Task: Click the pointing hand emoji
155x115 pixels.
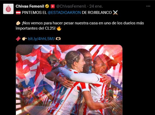Action: click(25, 39)
